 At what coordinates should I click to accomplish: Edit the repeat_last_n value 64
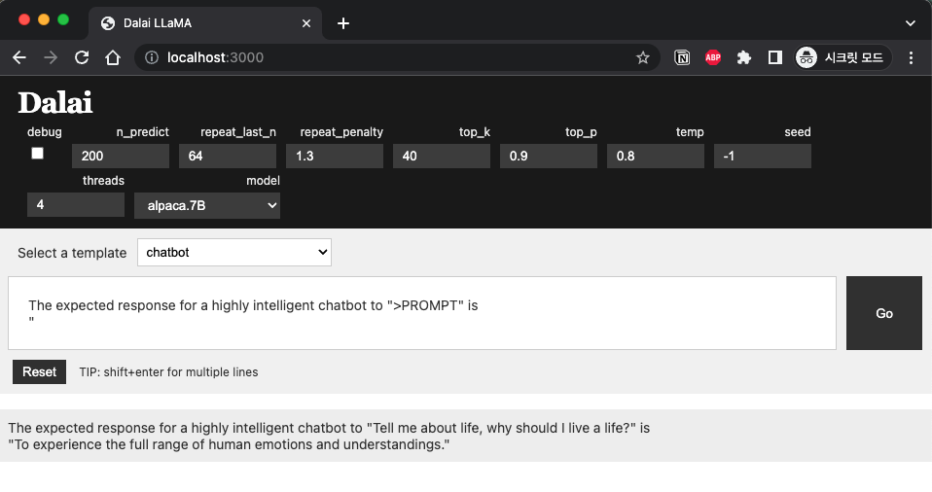(x=228, y=157)
